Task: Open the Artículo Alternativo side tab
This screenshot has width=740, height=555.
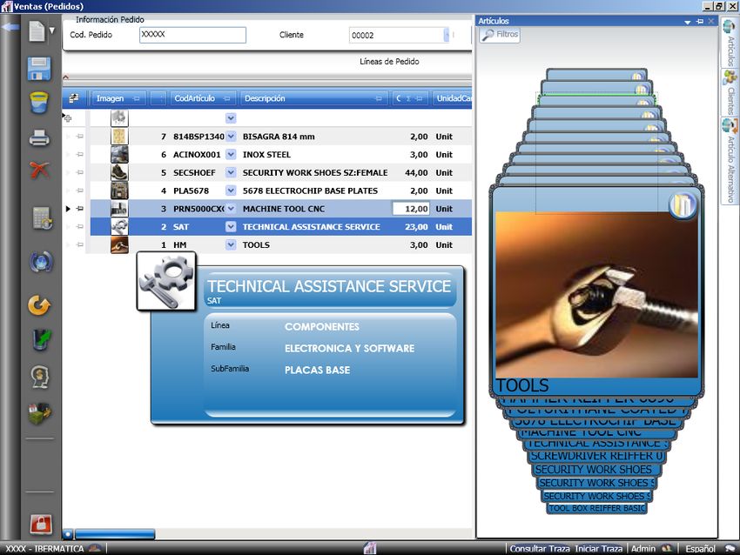Action: pos(730,161)
